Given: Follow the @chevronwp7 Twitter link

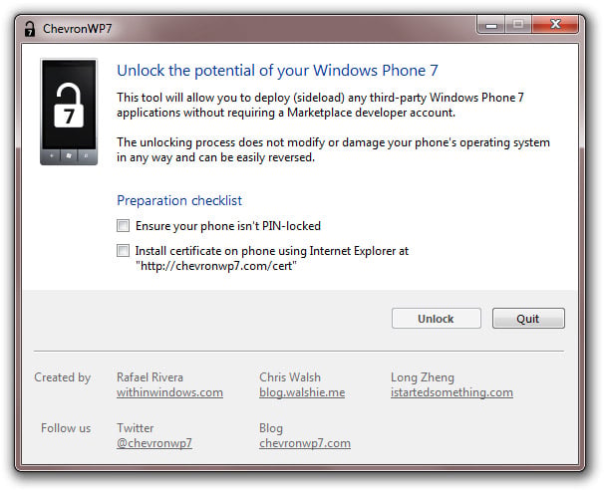Looking at the screenshot, I should point(154,443).
